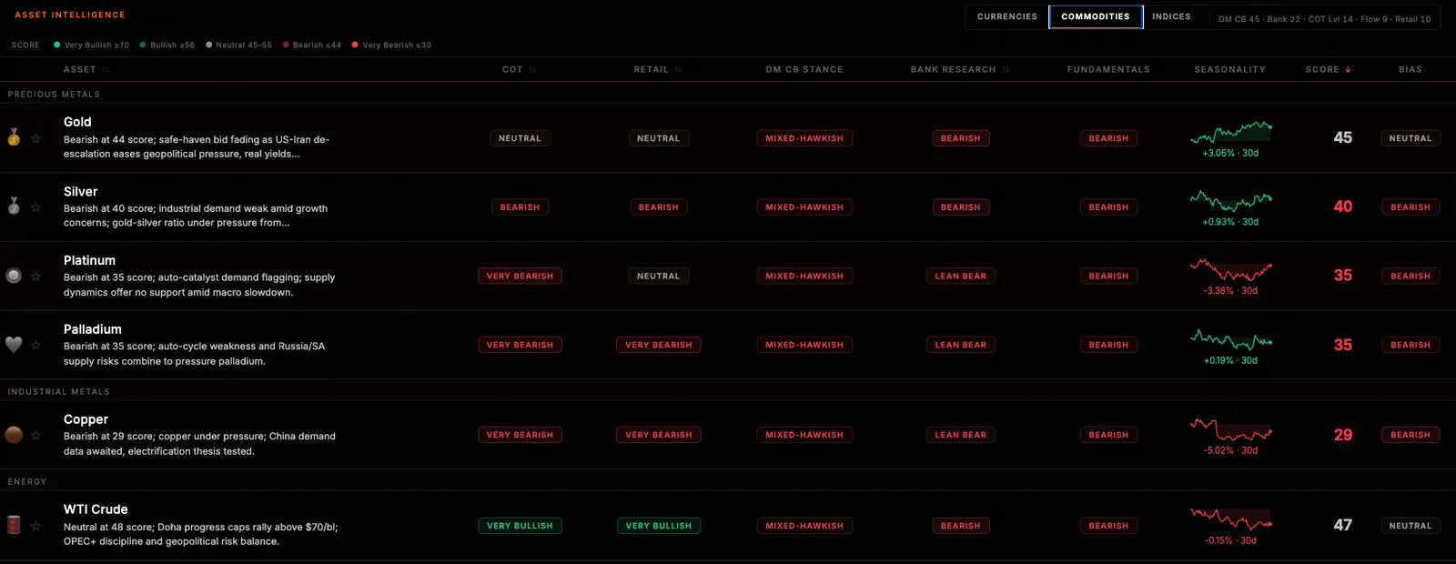Image resolution: width=1456 pixels, height=564 pixels.
Task: Toggle the favorite star for WTI Crude
Action: tap(35, 526)
